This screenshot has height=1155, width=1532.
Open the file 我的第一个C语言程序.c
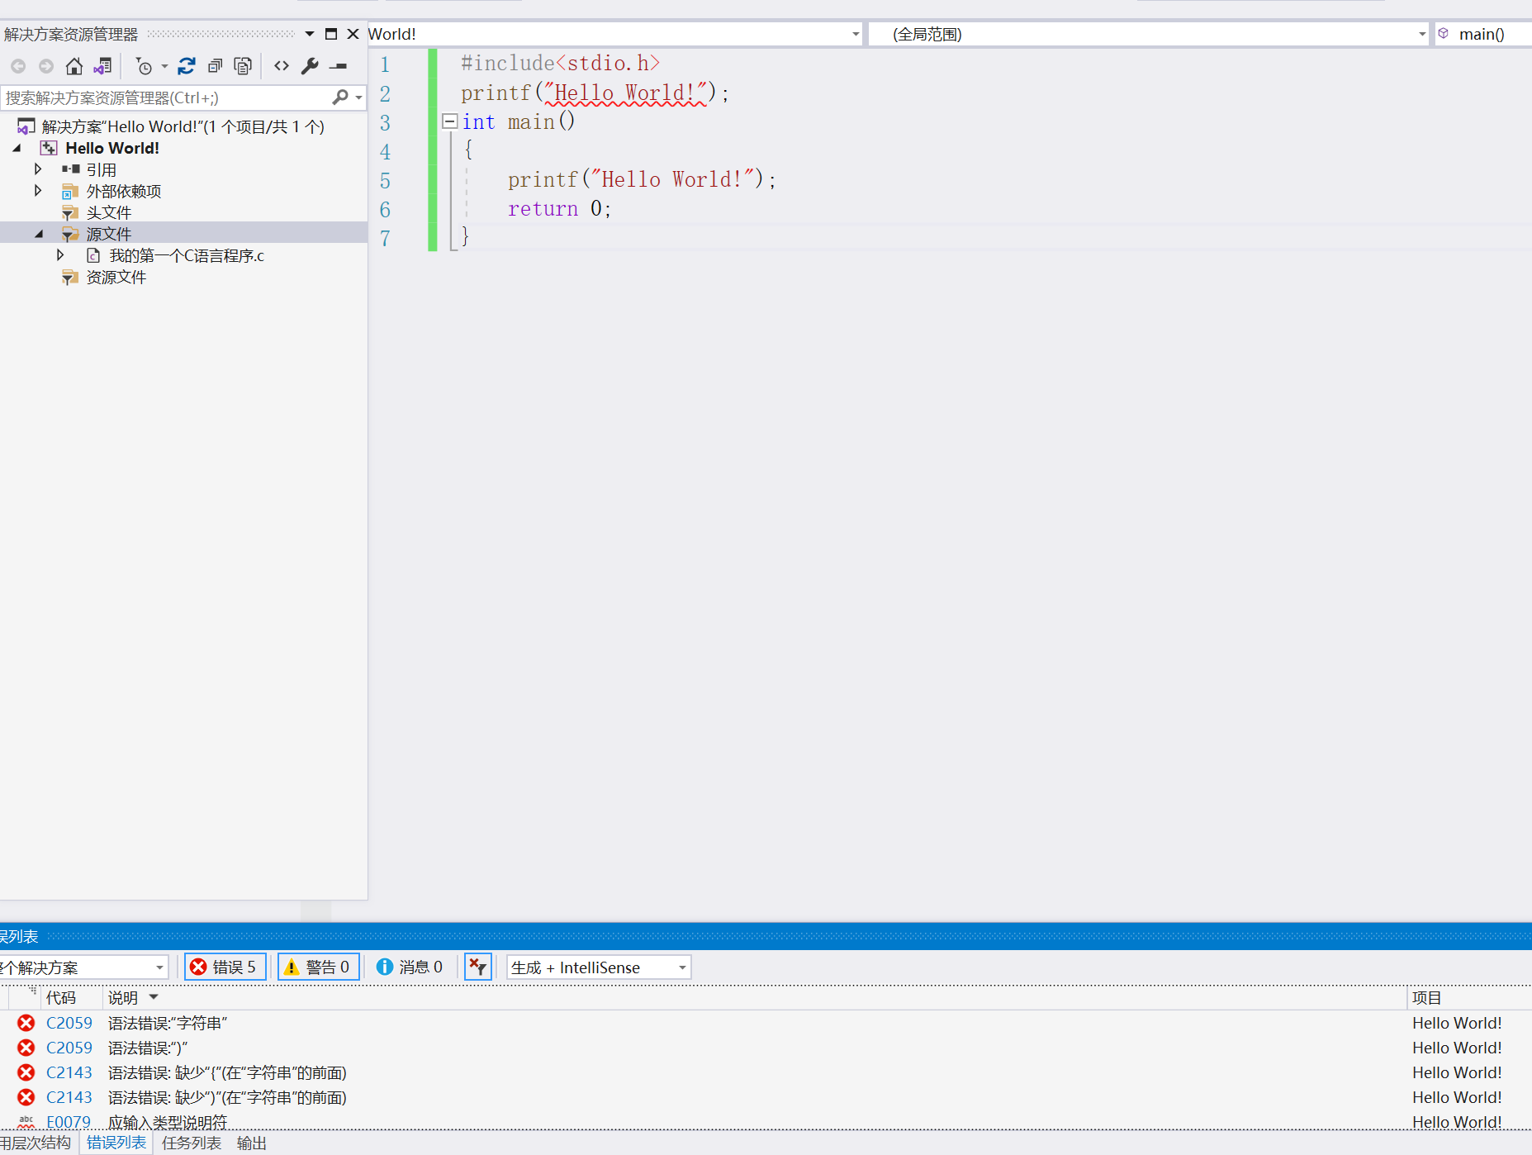point(187,255)
